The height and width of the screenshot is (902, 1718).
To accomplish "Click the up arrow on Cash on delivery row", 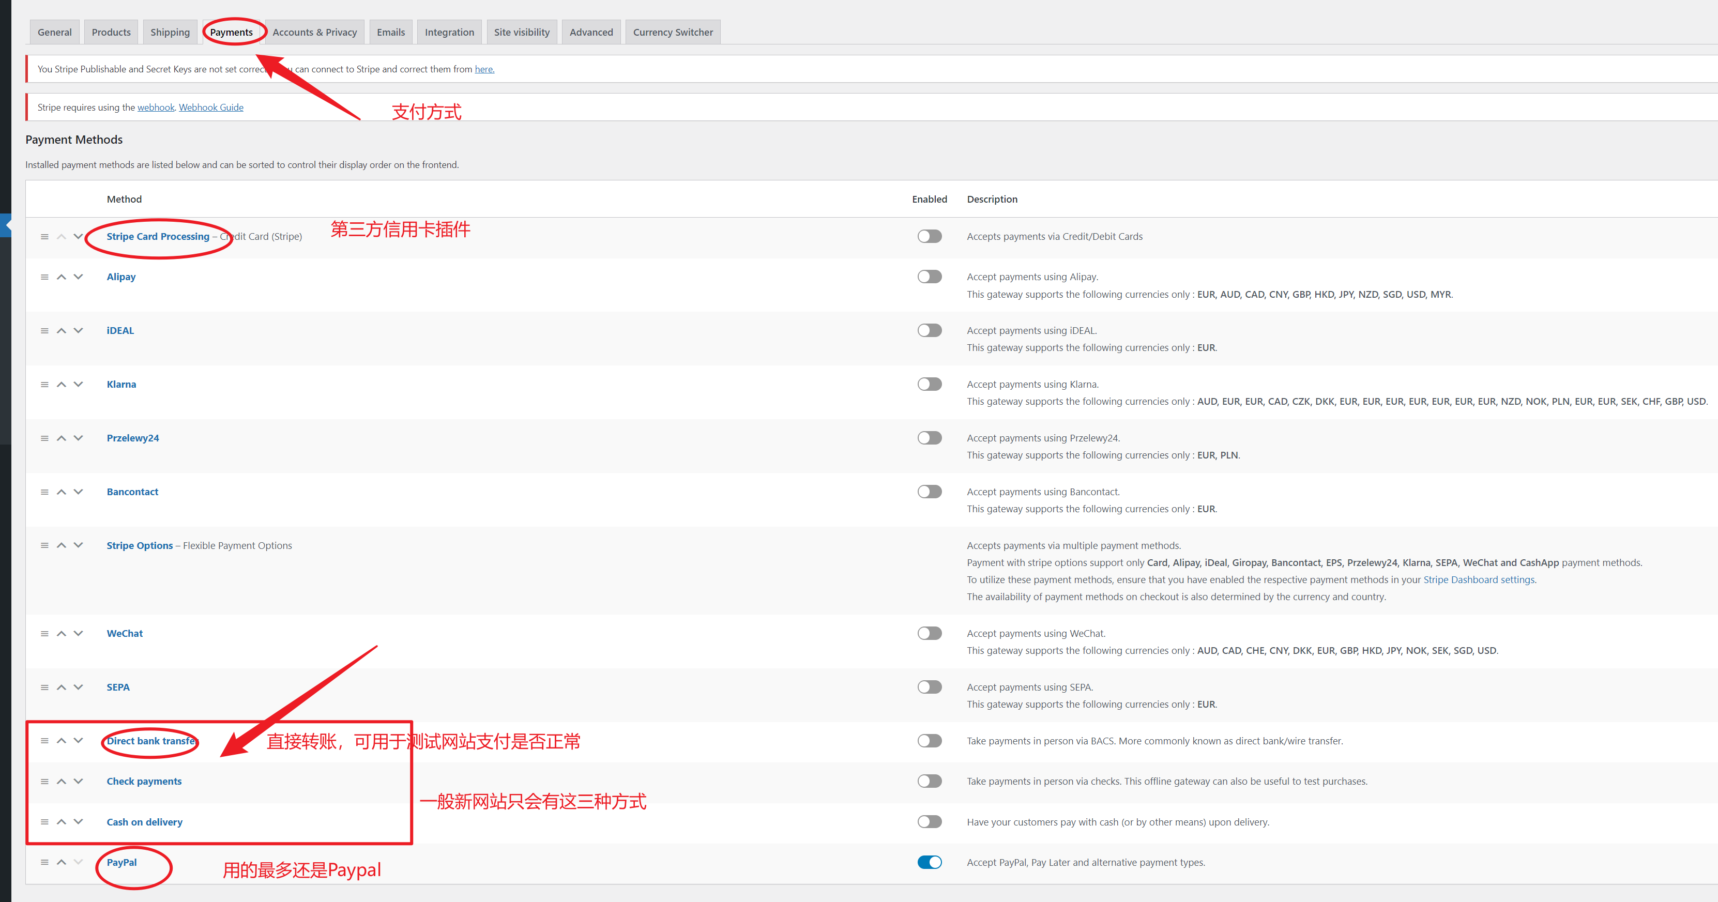I will [x=60, y=821].
